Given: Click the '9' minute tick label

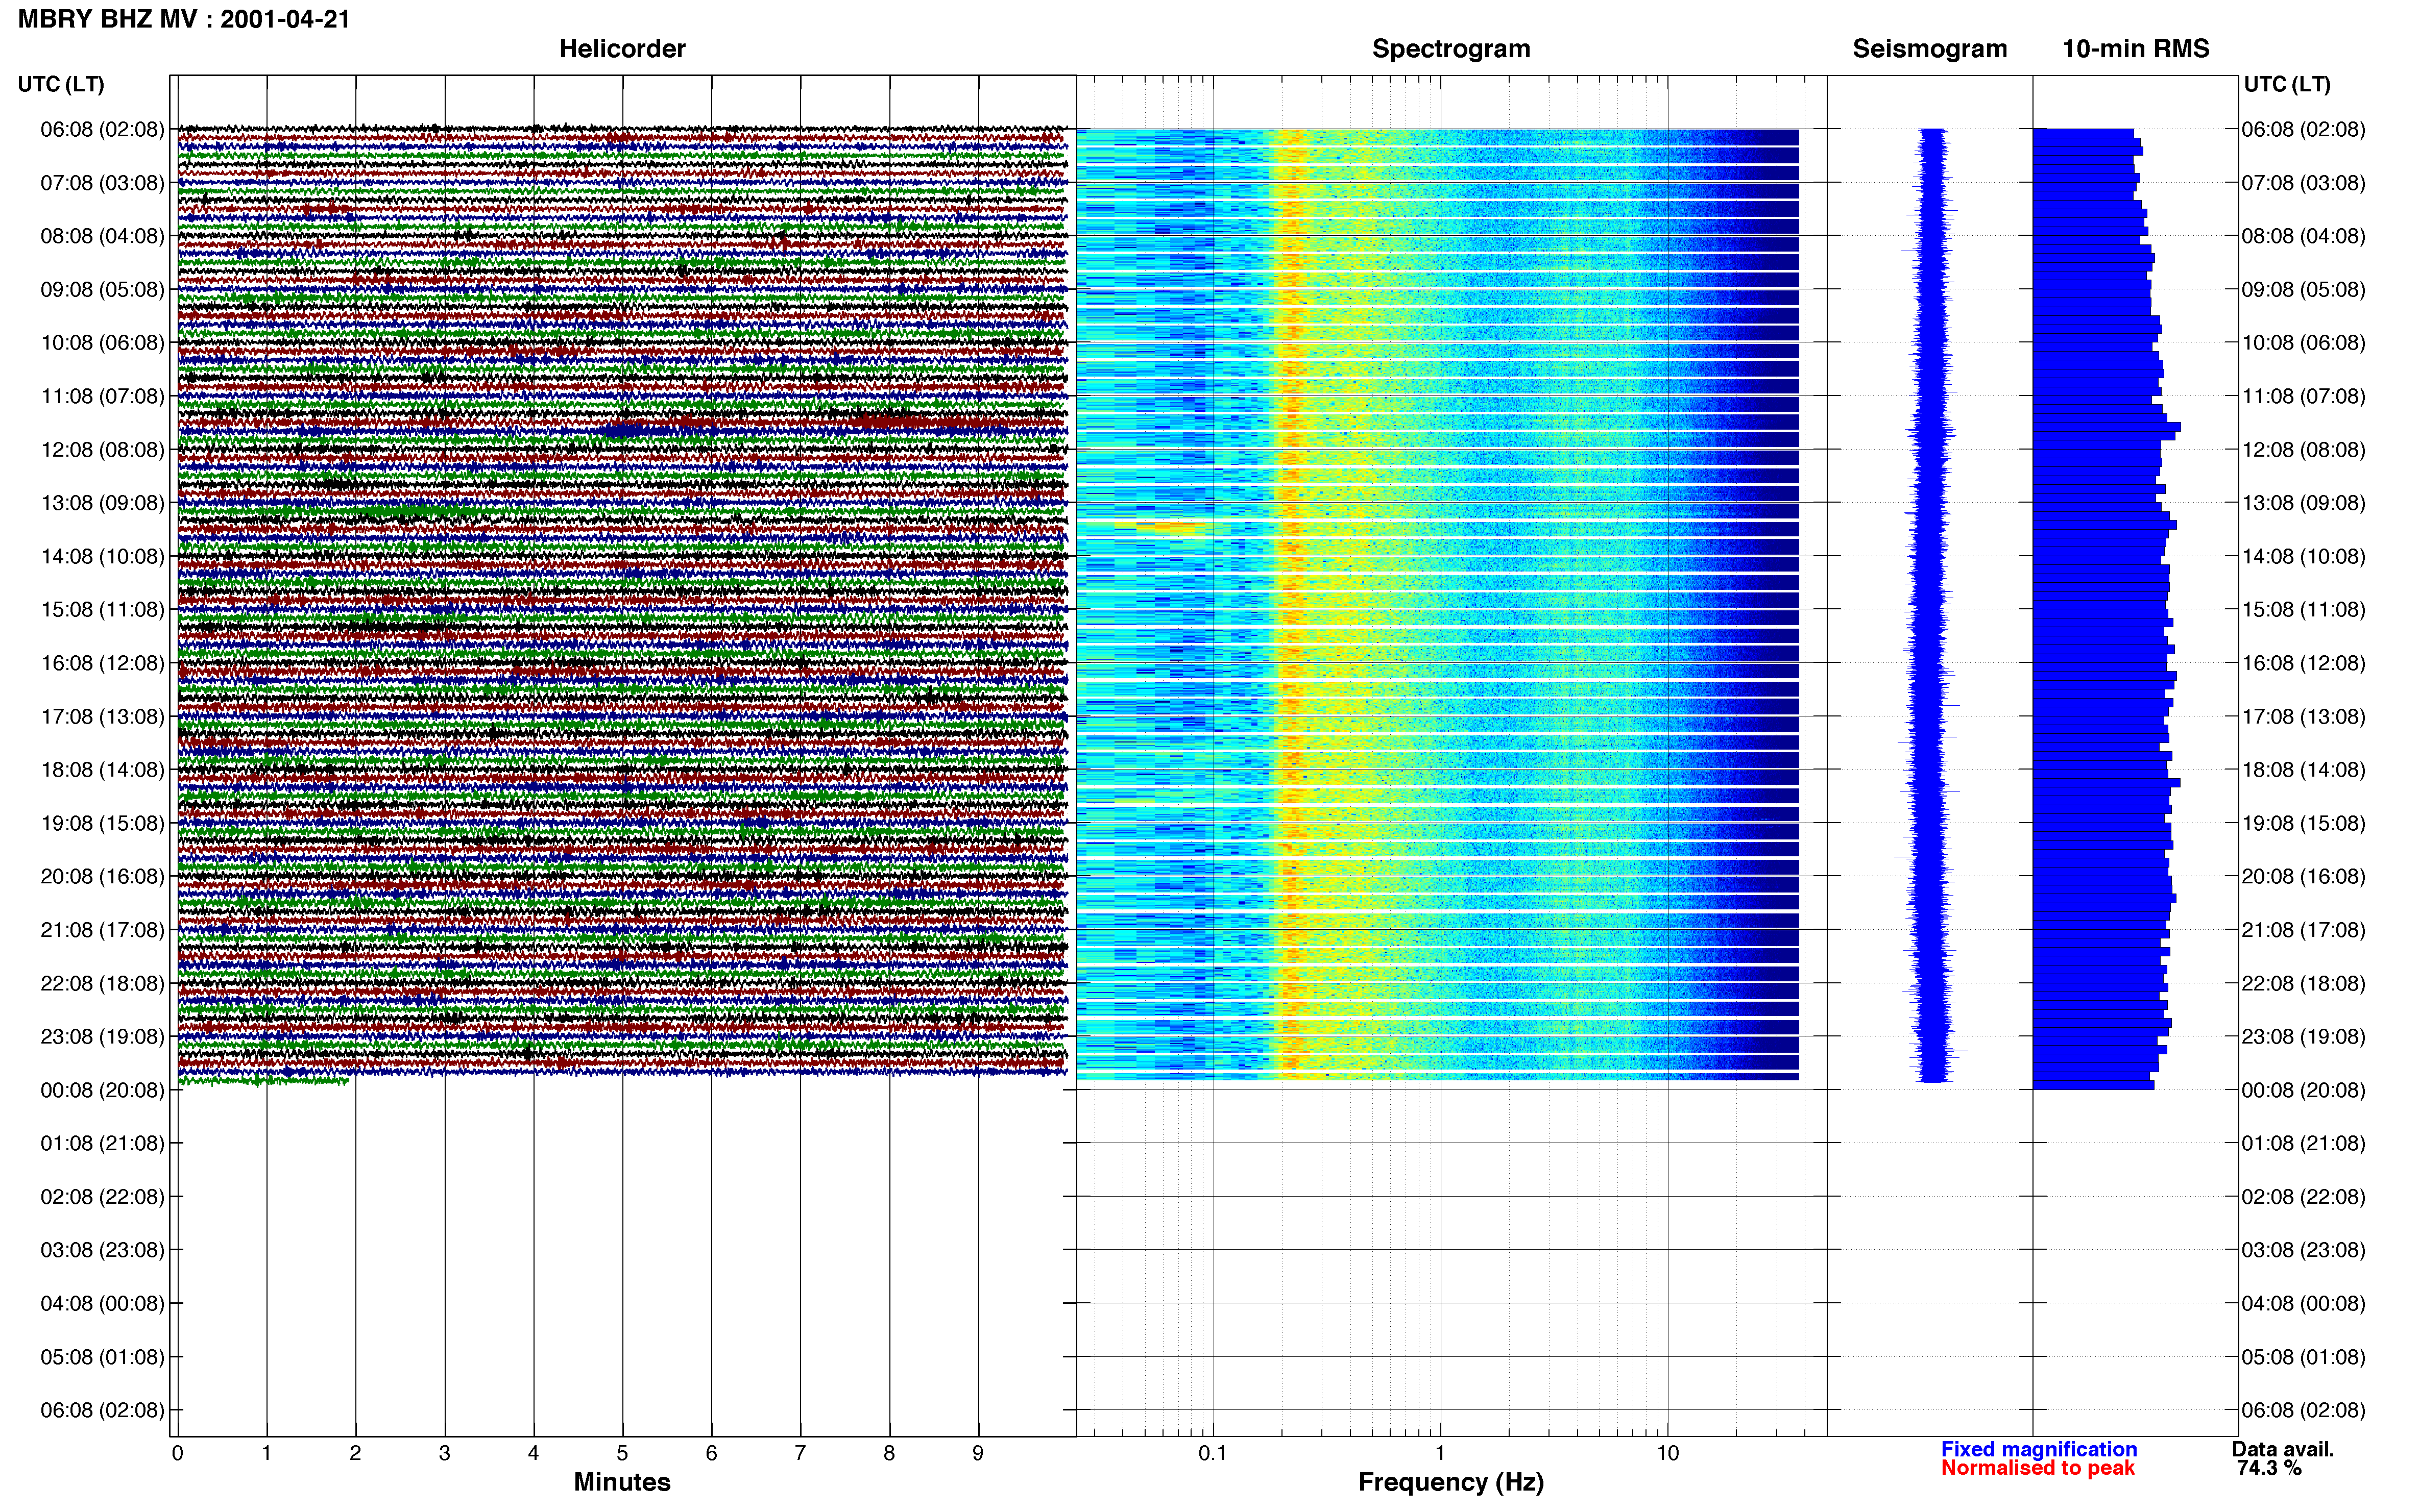Looking at the screenshot, I should [x=978, y=1453].
